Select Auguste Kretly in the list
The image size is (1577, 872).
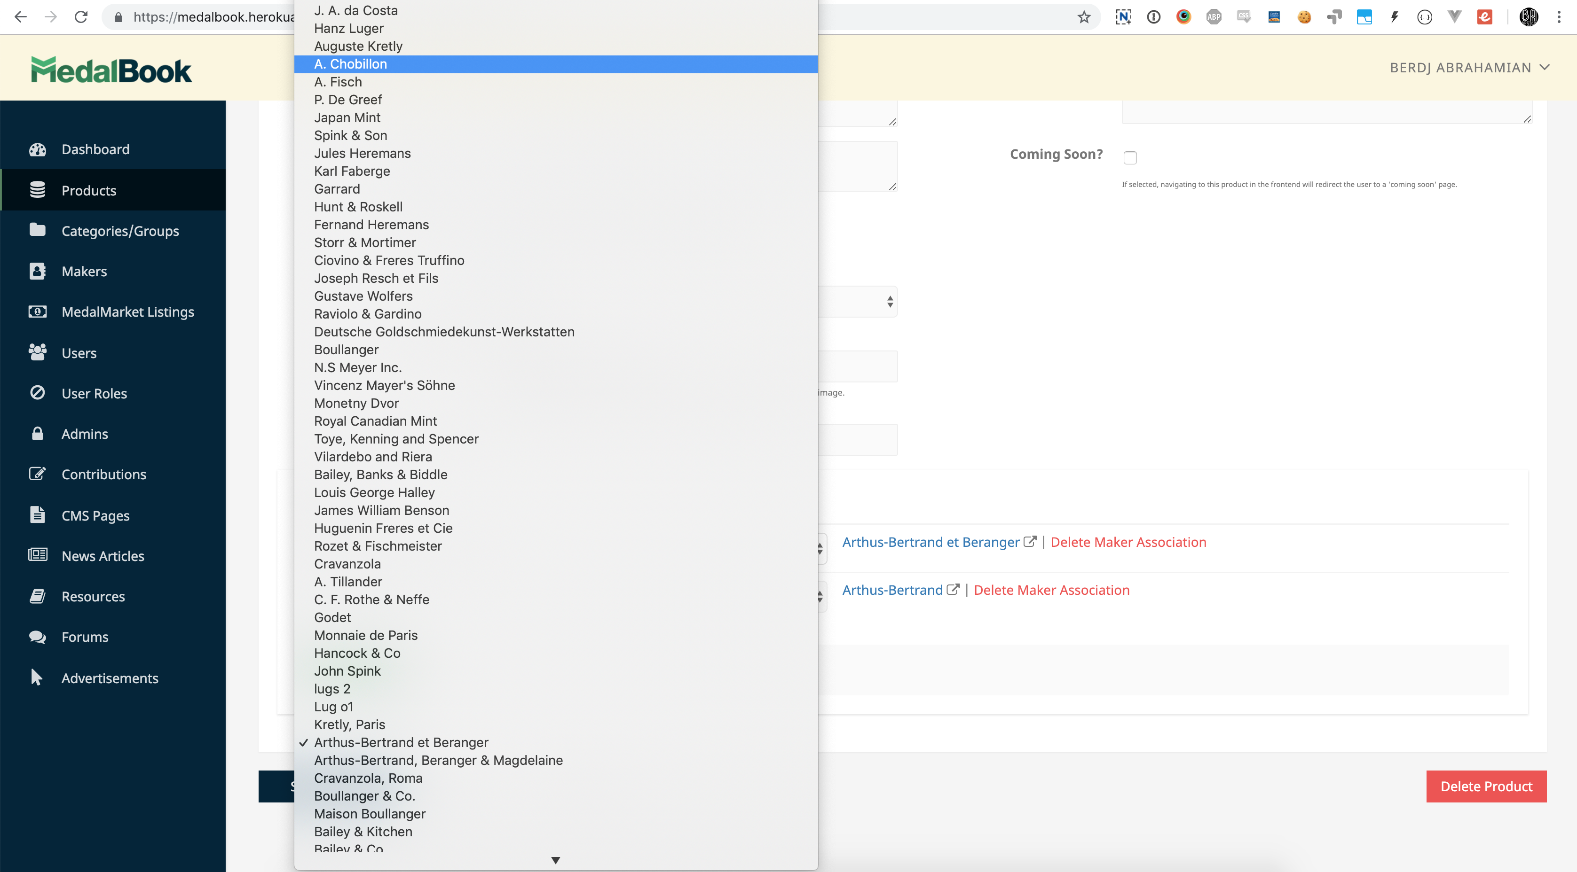[x=556, y=46]
